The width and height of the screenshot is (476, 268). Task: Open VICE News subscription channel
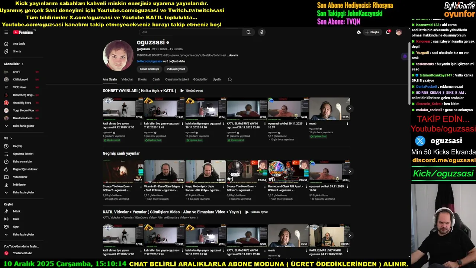pyautogui.click(x=20, y=87)
